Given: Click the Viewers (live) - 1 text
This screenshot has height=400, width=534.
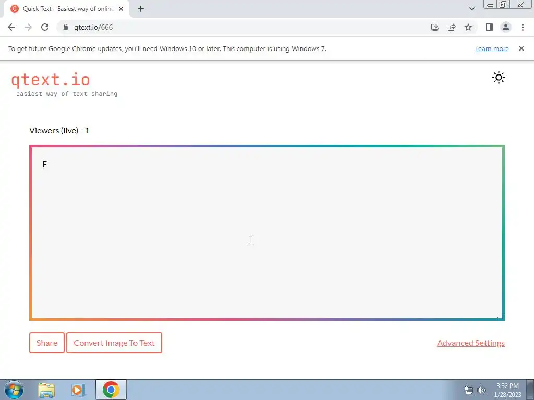Looking at the screenshot, I should [x=59, y=131].
